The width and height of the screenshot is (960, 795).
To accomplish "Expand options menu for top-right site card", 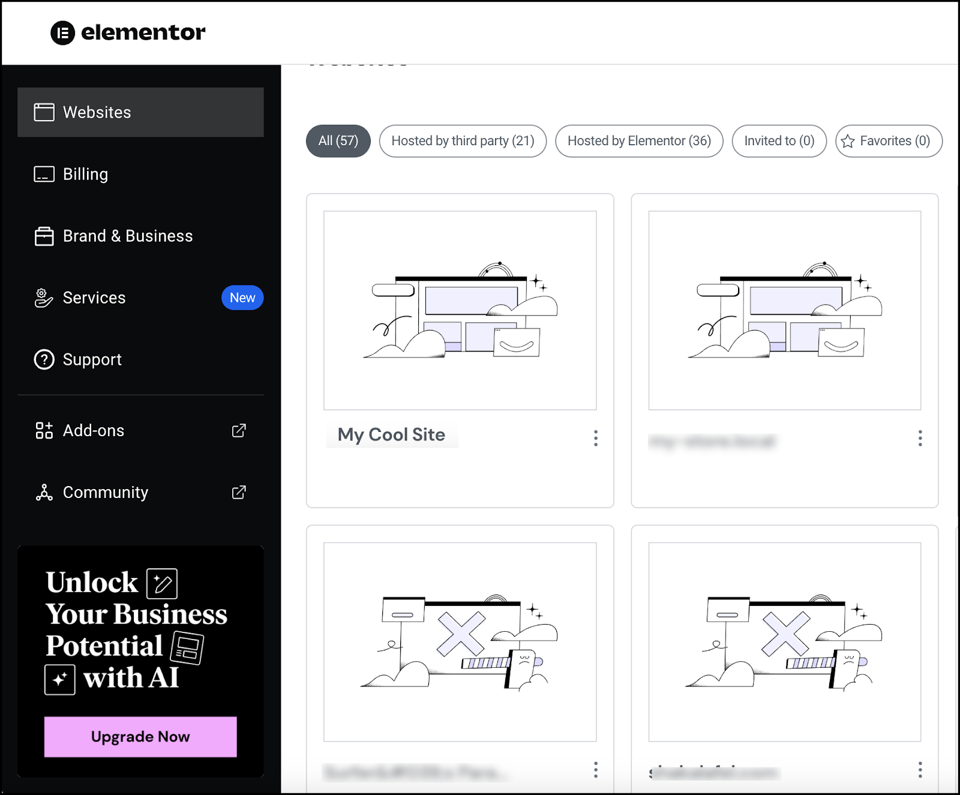I will click(920, 438).
